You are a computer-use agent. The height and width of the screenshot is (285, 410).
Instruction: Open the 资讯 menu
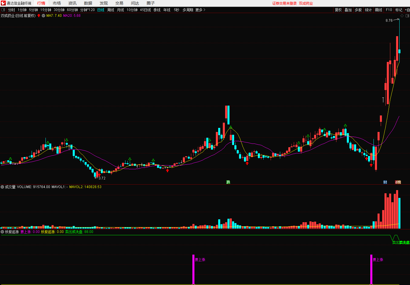point(72,3)
